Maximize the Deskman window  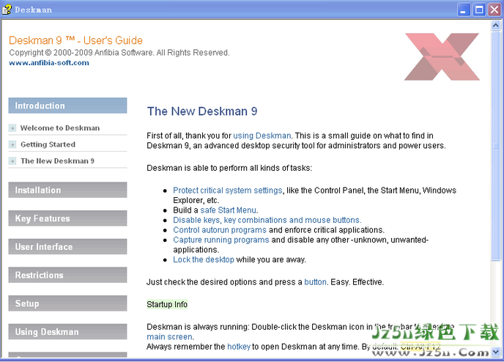(x=479, y=10)
